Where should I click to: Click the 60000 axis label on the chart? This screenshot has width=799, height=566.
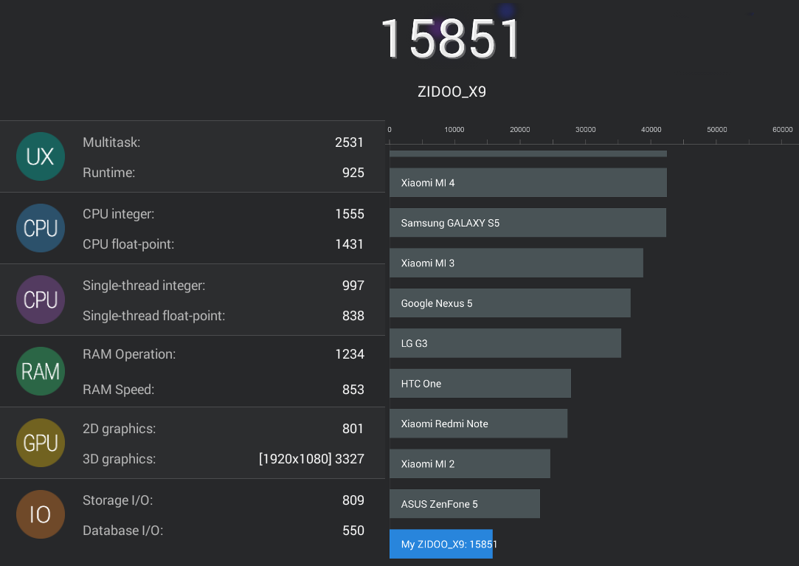(783, 130)
